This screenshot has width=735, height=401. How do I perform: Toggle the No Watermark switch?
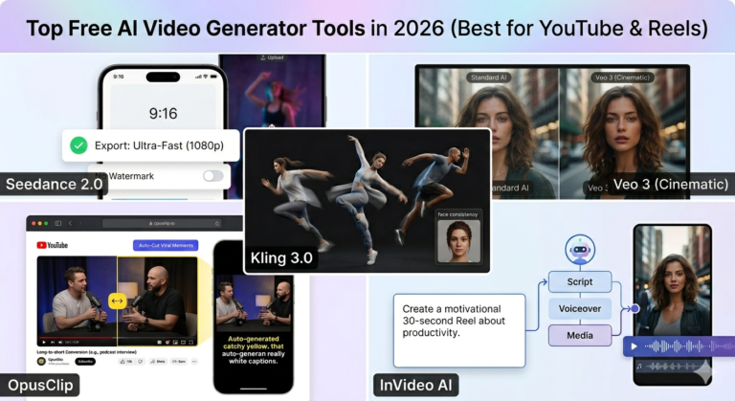tap(213, 176)
